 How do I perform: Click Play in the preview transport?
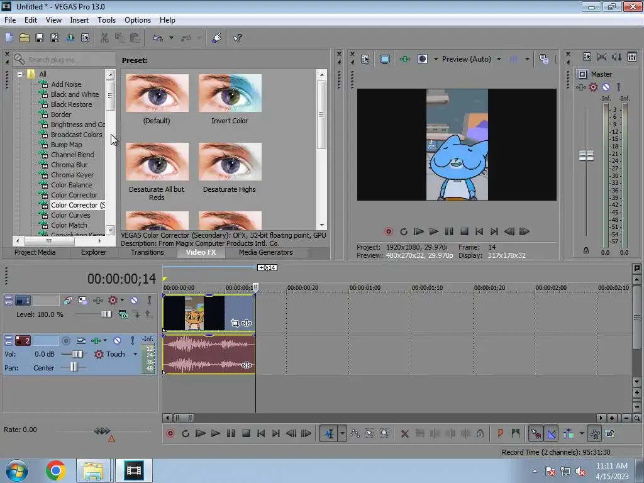[x=434, y=231]
